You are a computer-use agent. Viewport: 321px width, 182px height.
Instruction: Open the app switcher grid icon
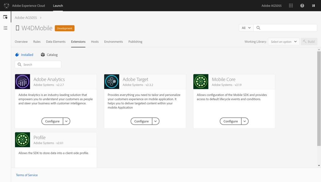tap(291, 6)
